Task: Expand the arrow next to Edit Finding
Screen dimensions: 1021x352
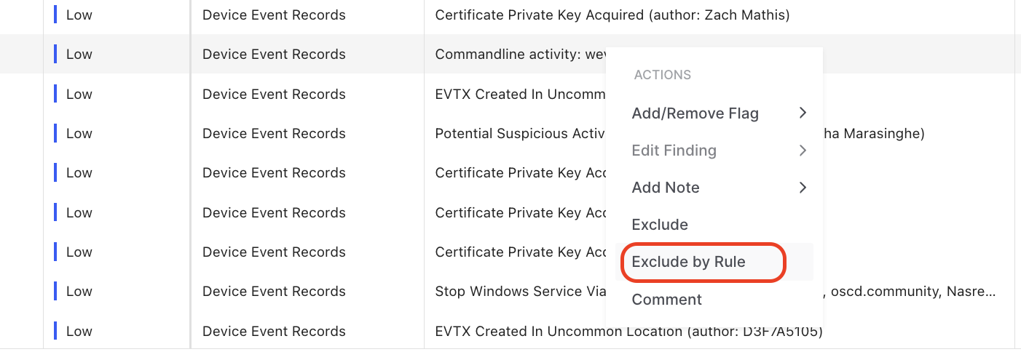Action: tap(803, 151)
